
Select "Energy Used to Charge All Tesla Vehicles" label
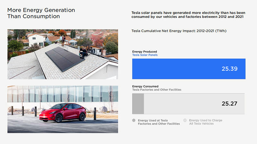tap(206, 122)
